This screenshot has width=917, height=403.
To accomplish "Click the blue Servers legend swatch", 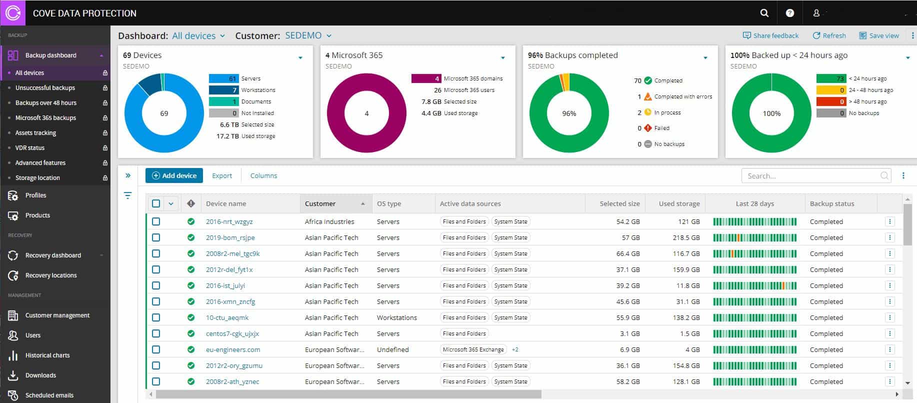I will point(223,78).
